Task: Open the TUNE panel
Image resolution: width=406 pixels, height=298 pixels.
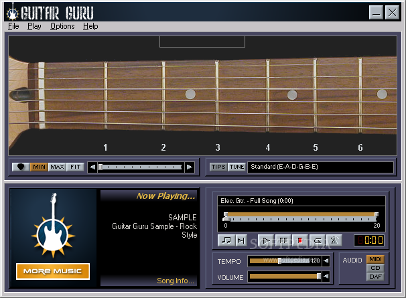Action: (x=236, y=167)
